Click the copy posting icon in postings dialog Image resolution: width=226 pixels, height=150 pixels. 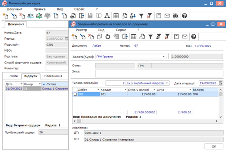pyautogui.click(x=99, y=37)
